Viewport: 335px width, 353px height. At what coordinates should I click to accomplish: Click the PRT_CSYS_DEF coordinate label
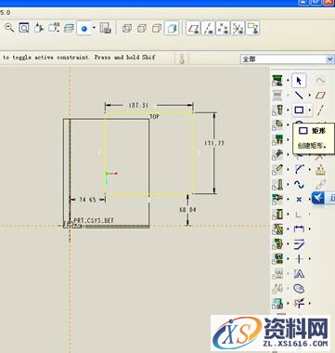click(x=94, y=220)
